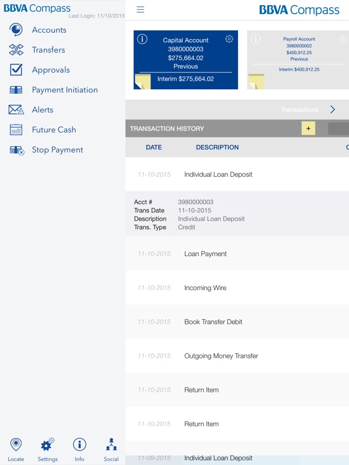Click Interim $400,912.25 on Payroll card

click(x=299, y=69)
